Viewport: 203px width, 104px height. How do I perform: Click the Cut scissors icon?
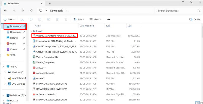(22, 19)
